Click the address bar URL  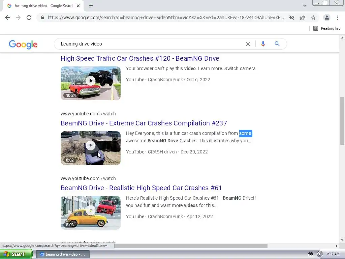point(165,18)
